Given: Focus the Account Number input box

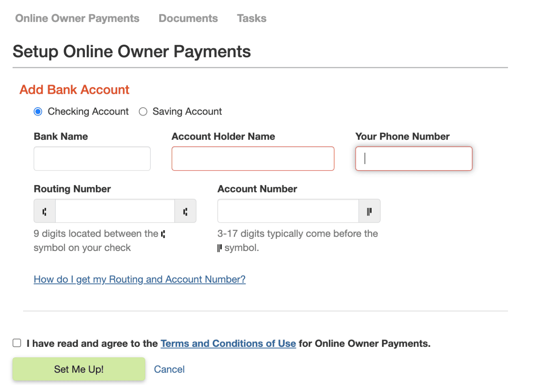Looking at the screenshot, I should coord(288,211).
